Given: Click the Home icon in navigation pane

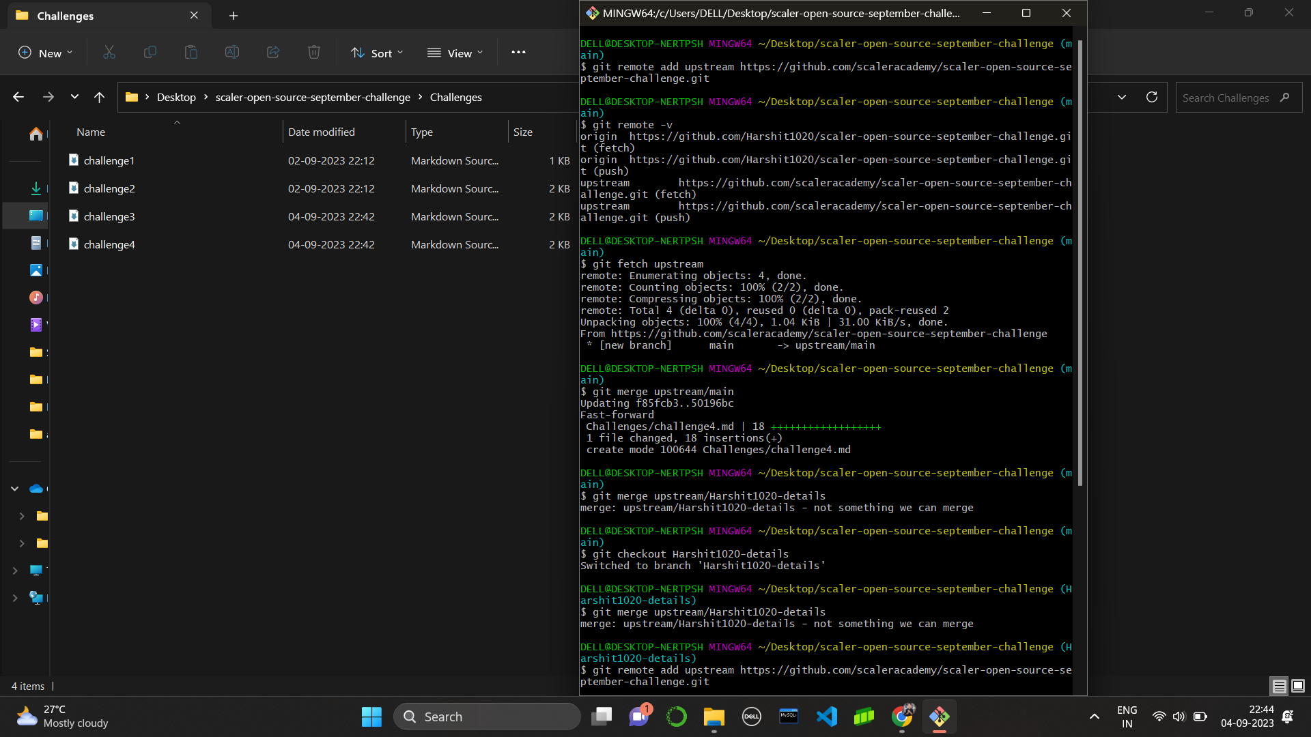Looking at the screenshot, I should (36, 134).
